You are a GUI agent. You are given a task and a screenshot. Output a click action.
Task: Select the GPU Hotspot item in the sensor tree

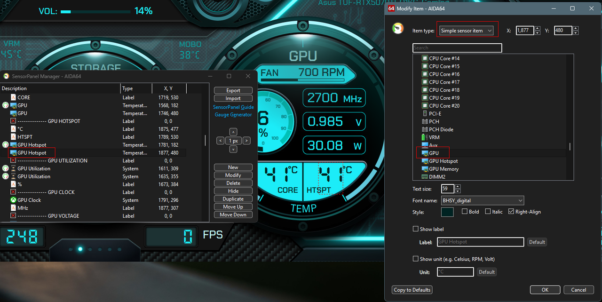pyautogui.click(x=443, y=161)
